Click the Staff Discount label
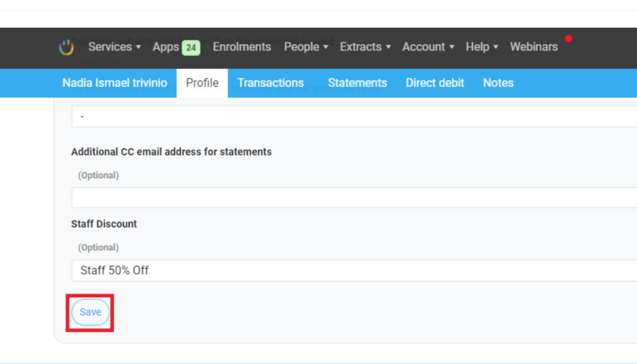Viewport: 637px width, 364px height. coord(104,224)
